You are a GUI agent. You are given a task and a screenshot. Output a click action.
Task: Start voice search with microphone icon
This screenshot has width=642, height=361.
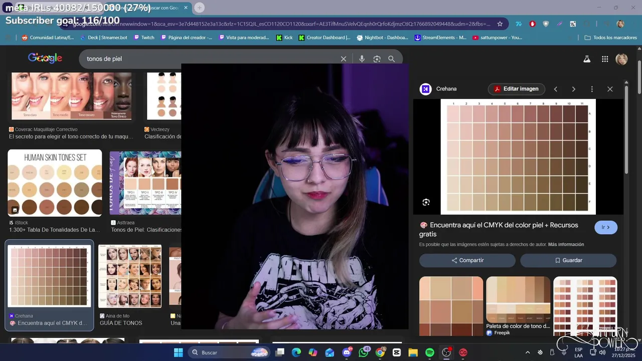point(362,59)
